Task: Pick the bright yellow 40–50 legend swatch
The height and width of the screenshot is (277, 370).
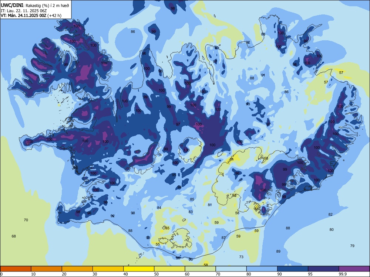Action: coord(139,269)
